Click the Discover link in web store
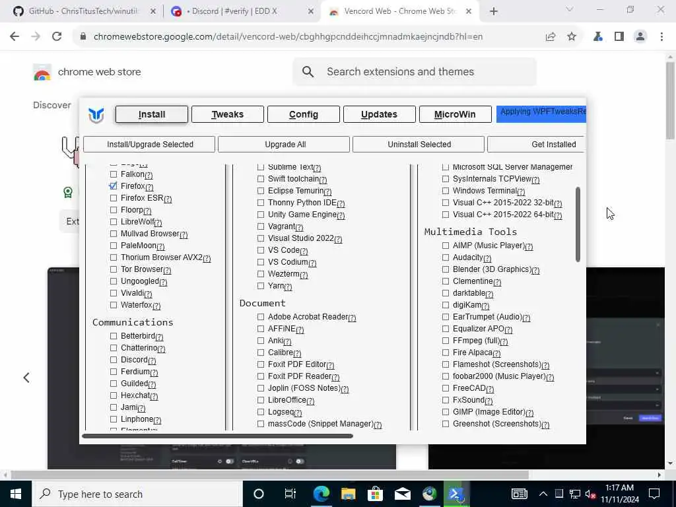676x507 pixels. (51, 105)
